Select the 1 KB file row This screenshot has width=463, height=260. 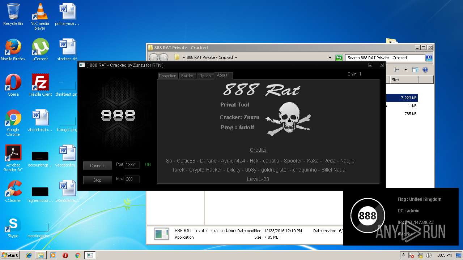tap(402, 106)
